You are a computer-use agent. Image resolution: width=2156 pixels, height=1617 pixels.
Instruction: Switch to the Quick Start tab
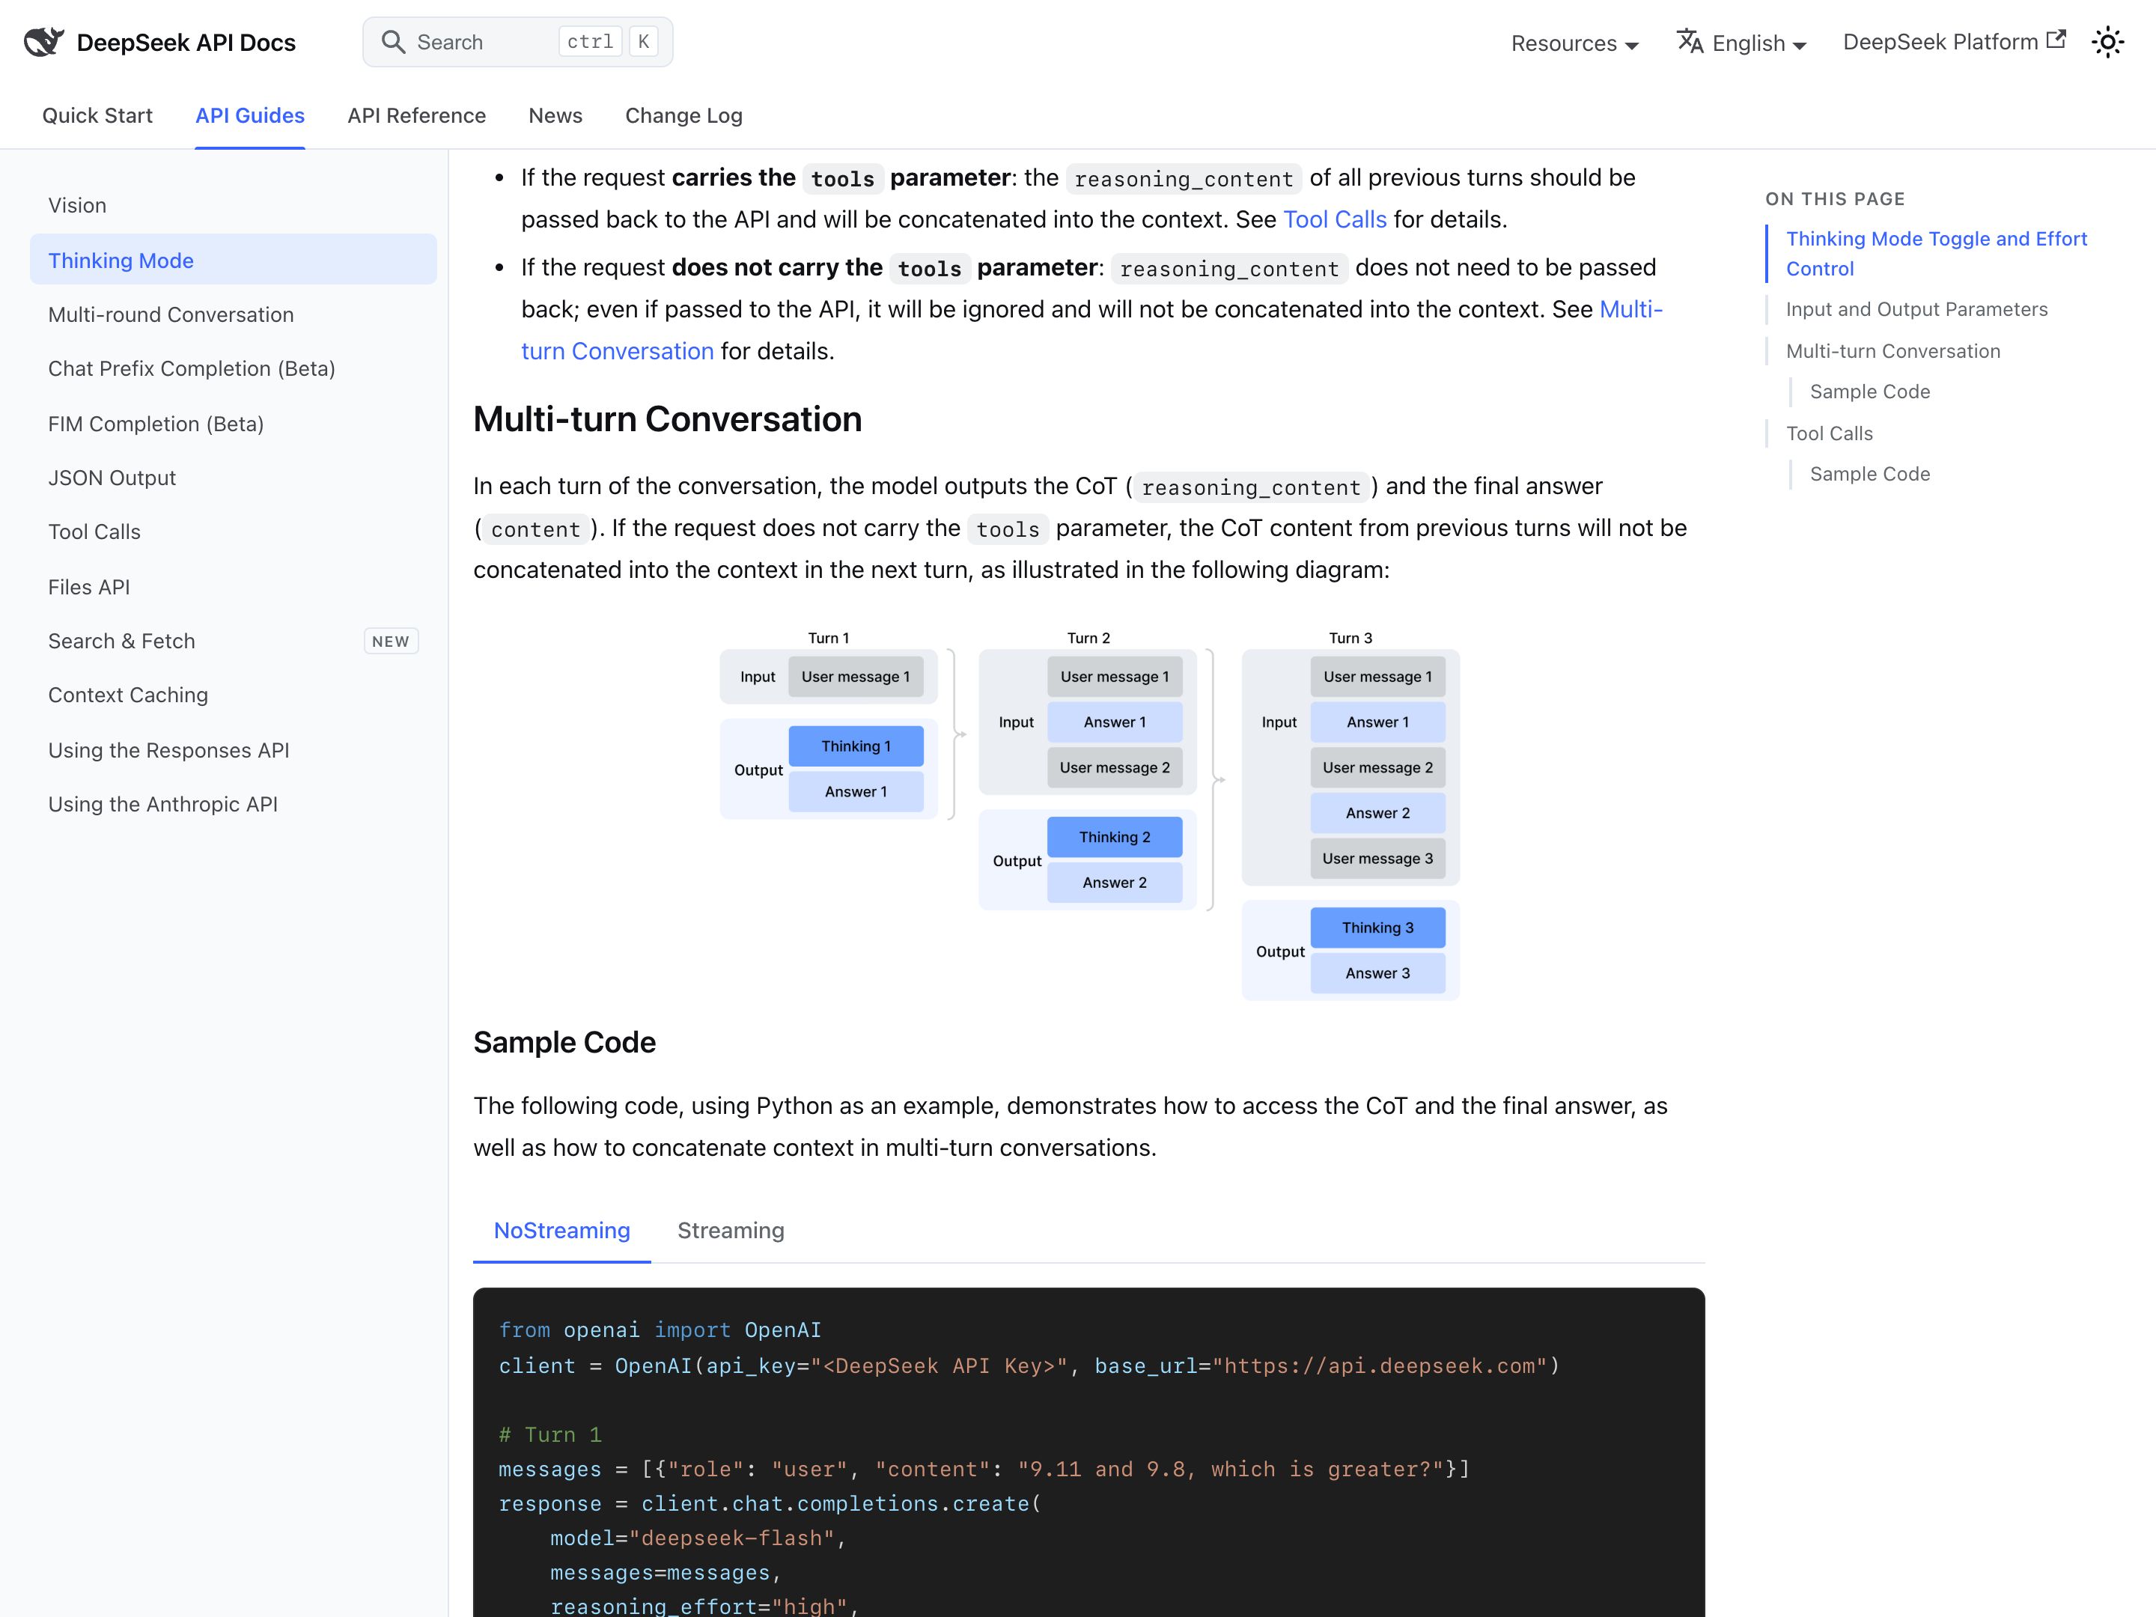(97, 115)
